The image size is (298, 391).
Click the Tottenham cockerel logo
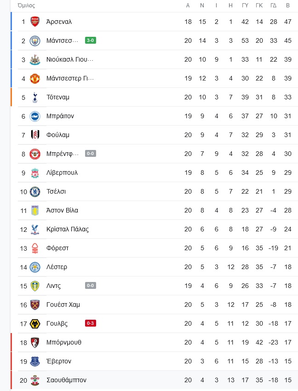click(35, 97)
